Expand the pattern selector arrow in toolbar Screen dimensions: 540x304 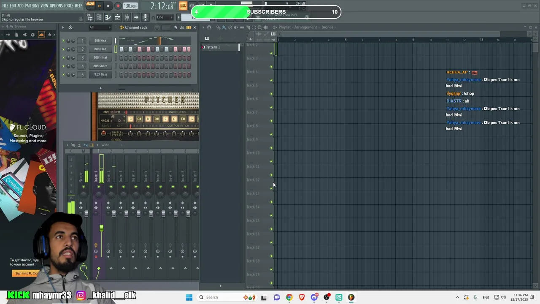[x=178, y=17]
